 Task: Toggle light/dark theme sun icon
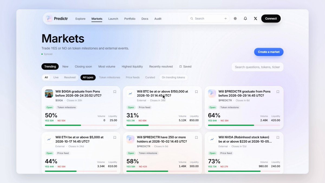pyautogui.click(x=235, y=19)
